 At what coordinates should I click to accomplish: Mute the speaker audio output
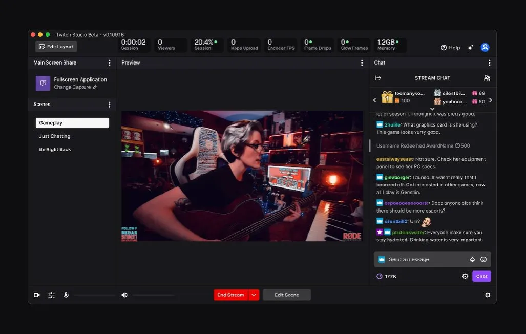pos(124,295)
